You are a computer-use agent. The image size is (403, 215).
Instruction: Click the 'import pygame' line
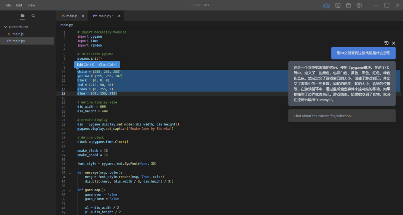click(x=90, y=37)
